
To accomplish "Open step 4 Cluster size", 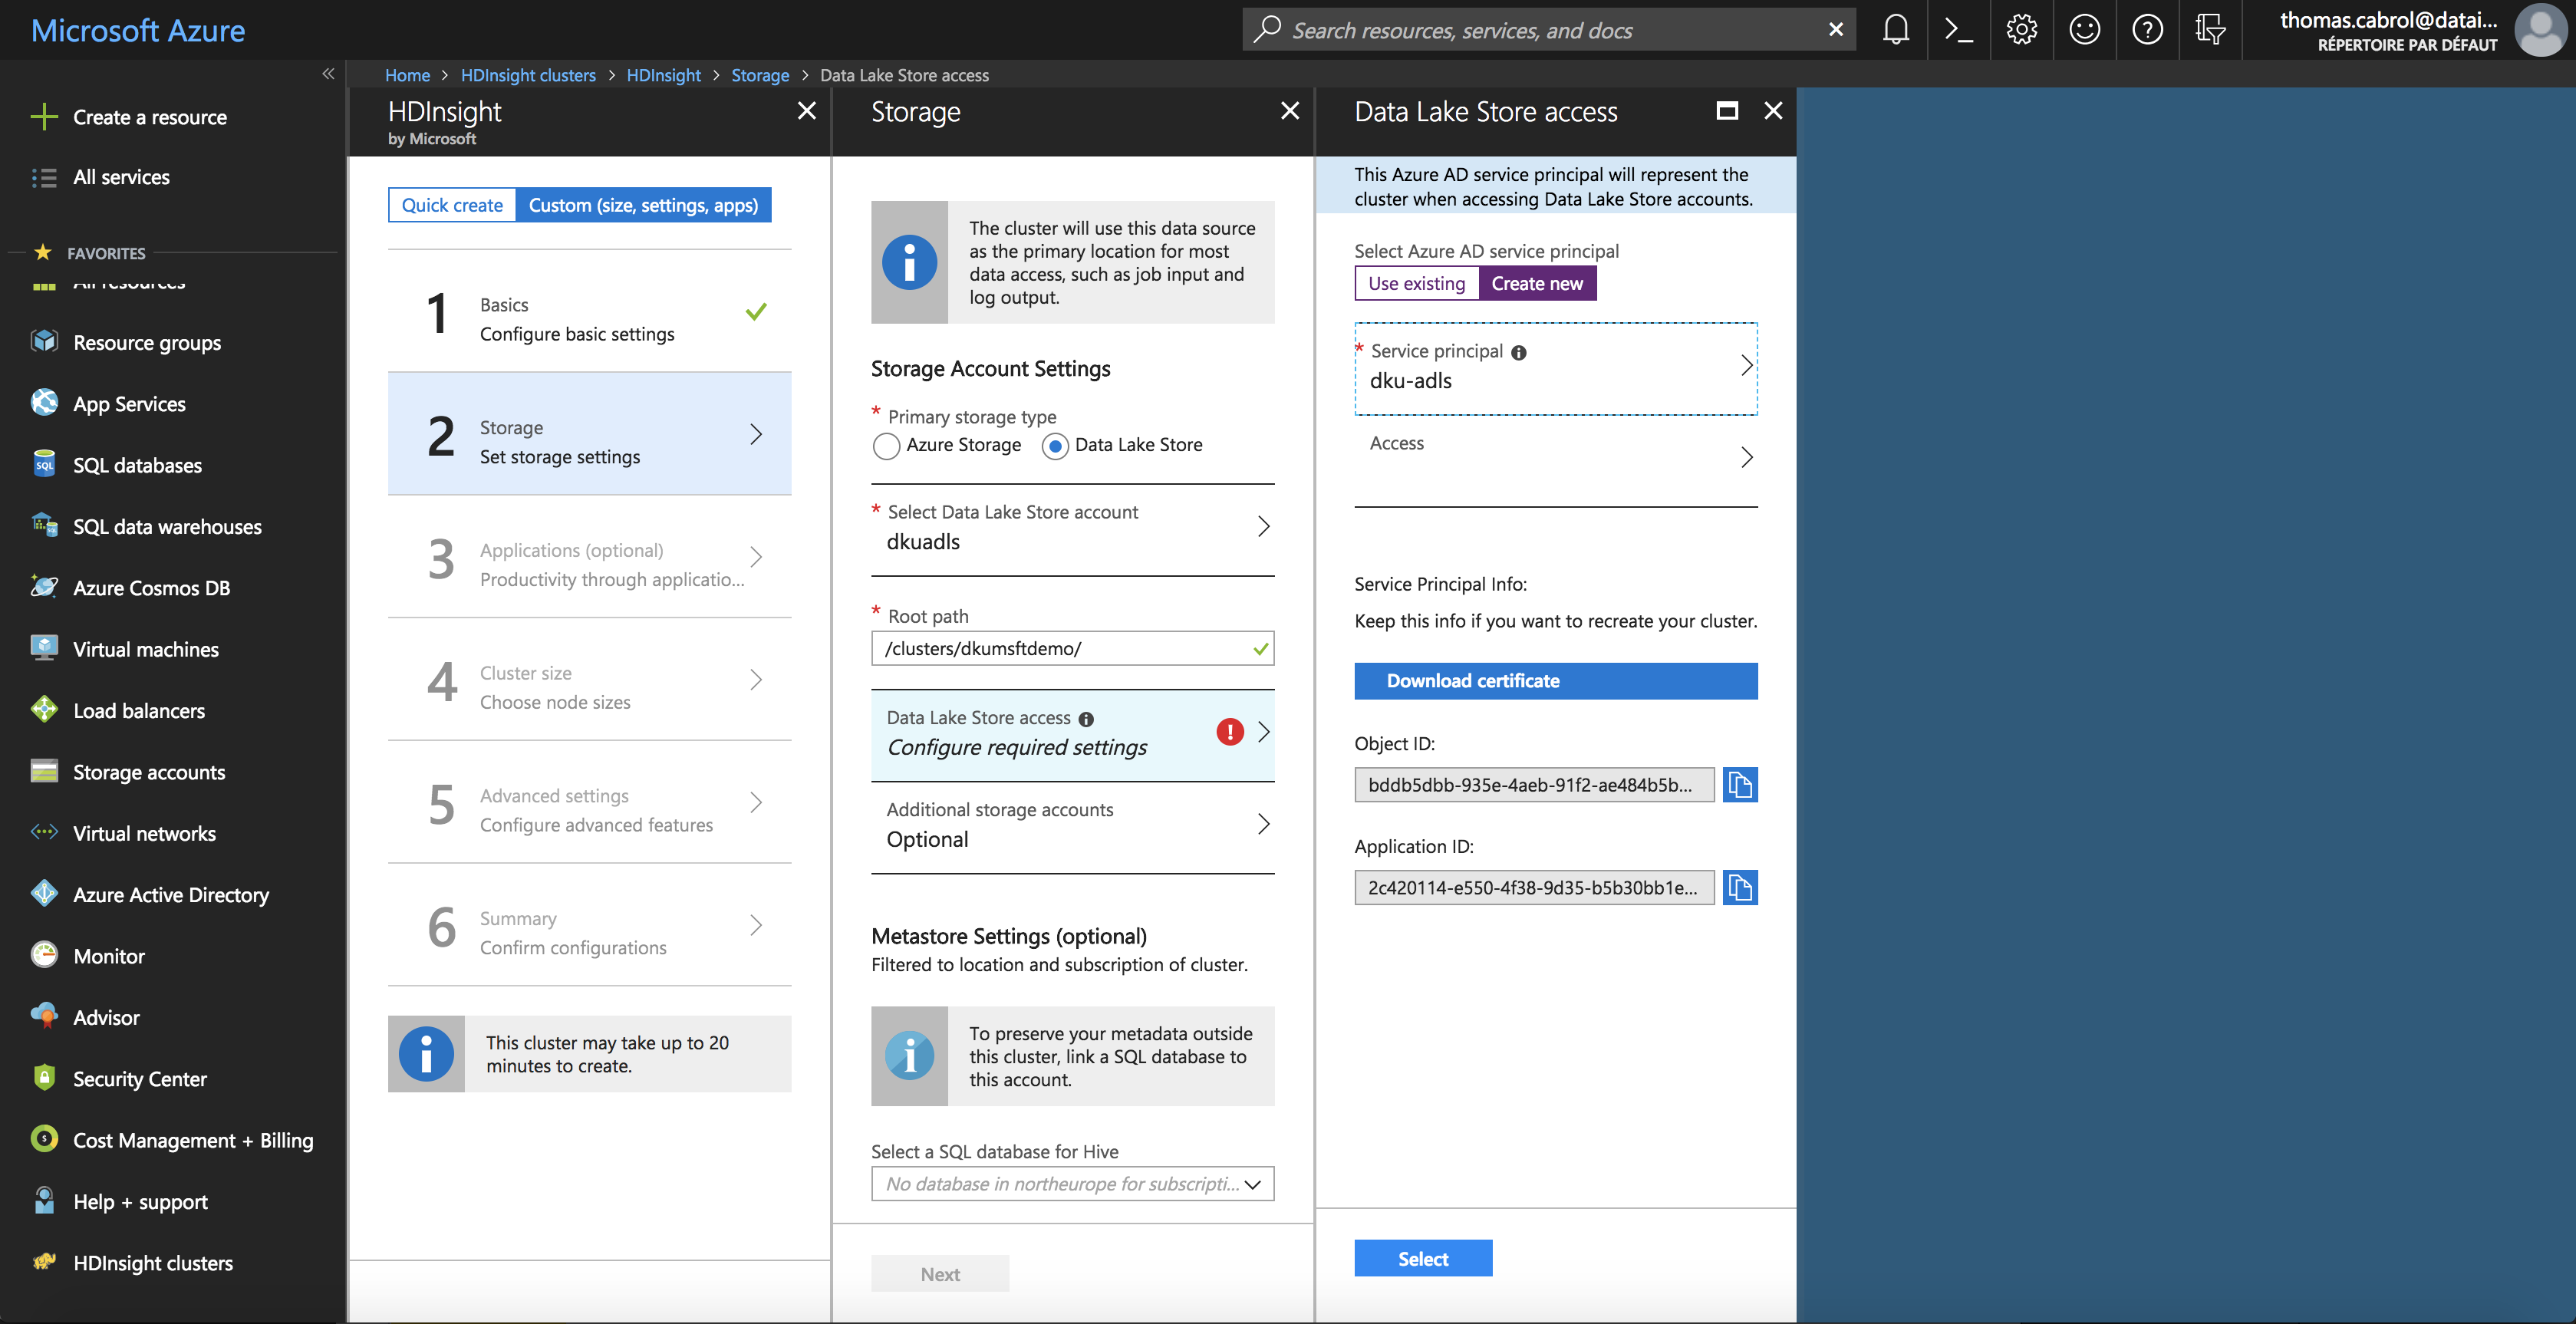I will coord(589,680).
